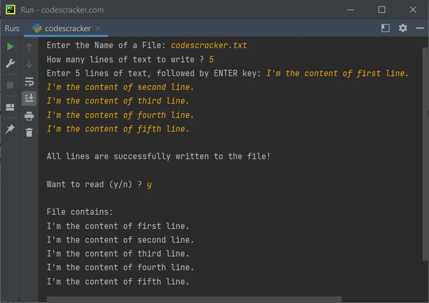Click the PyCharm app icon

point(11,10)
